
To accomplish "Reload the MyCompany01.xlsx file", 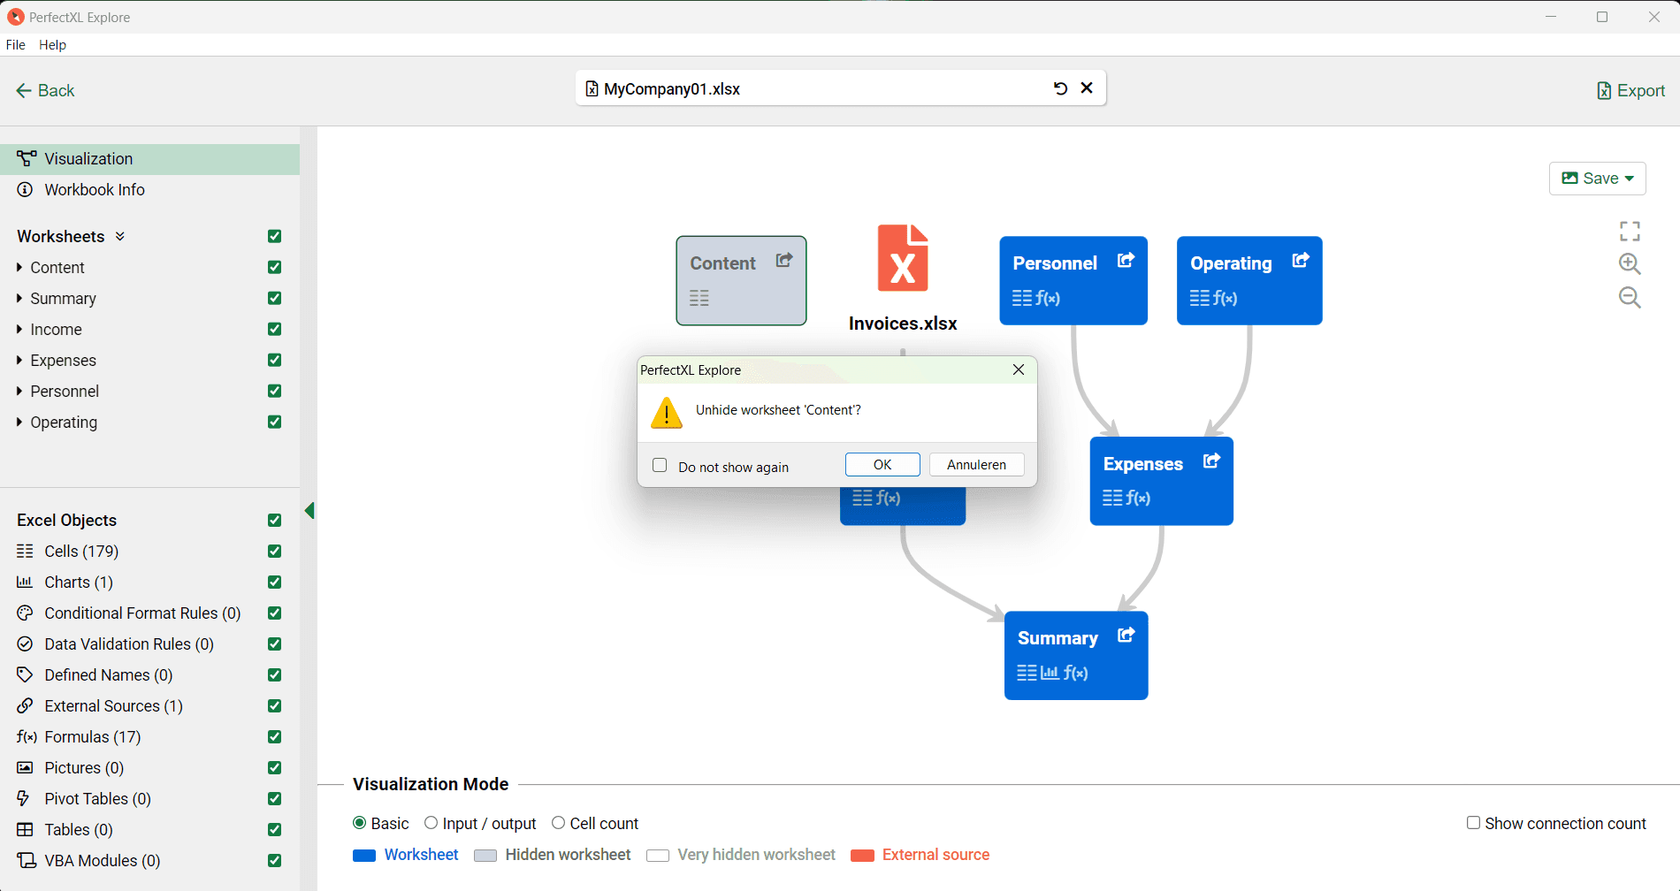I will 1060,88.
